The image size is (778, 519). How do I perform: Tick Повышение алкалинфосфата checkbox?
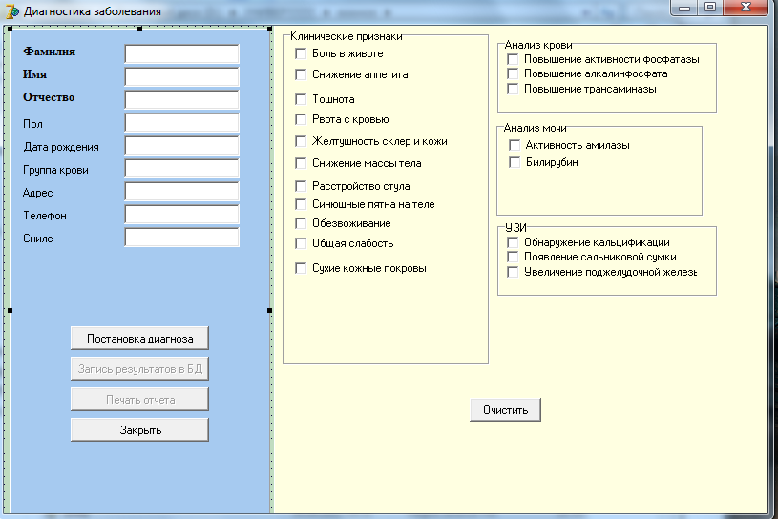click(x=513, y=73)
